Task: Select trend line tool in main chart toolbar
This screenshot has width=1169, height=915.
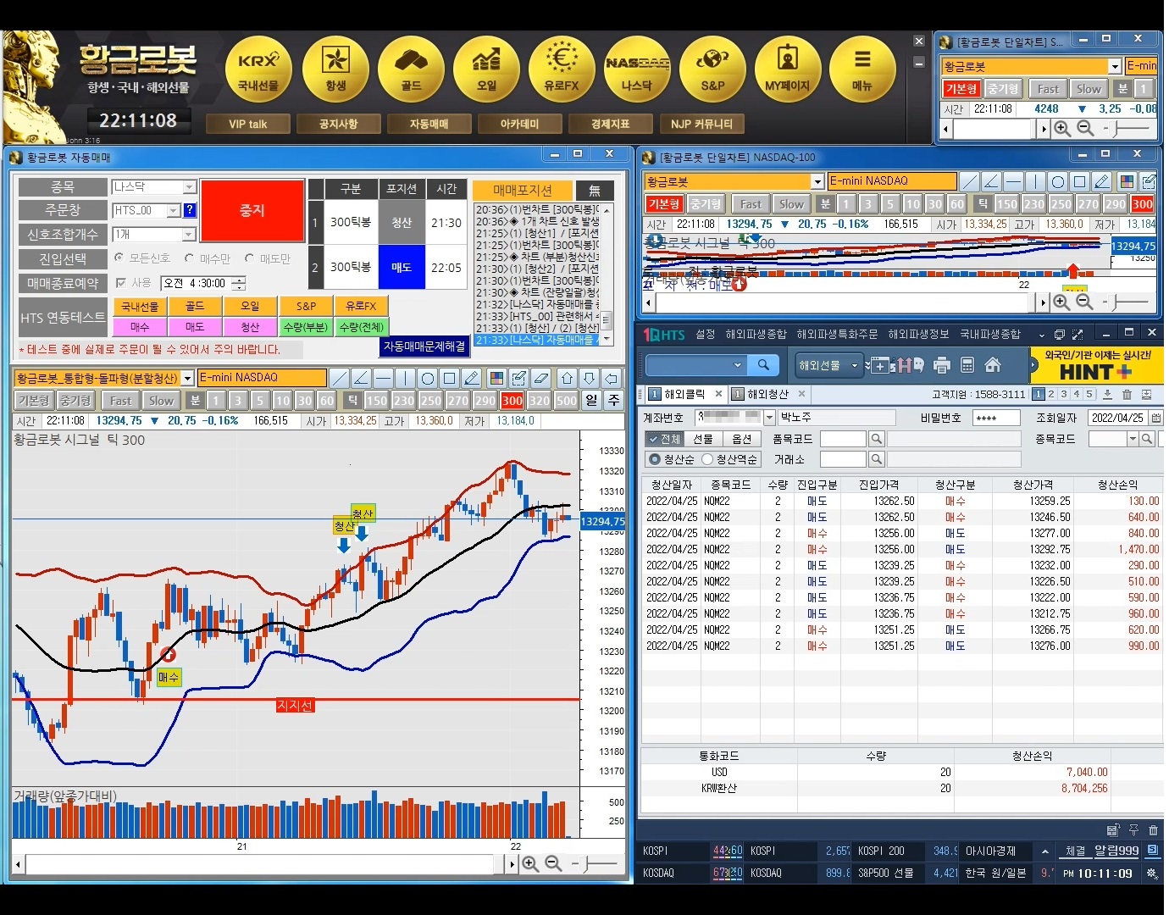Action: pos(339,378)
